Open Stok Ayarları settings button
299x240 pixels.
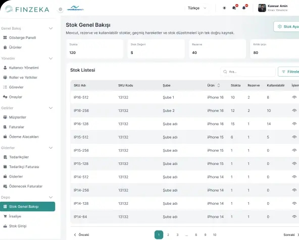pos(286,27)
